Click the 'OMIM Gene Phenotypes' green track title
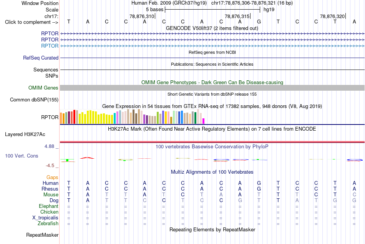The image size is (365, 244). pos(212,82)
